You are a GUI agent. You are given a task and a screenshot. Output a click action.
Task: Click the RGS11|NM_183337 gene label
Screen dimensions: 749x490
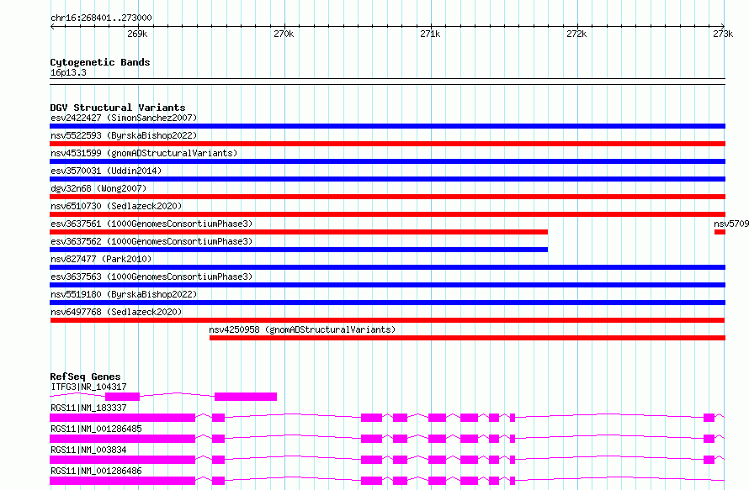click(88, 408)
